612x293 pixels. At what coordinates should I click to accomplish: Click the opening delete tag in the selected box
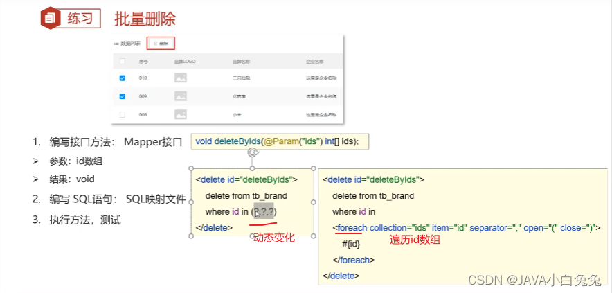pyautogui.click(x=246, y=179)
